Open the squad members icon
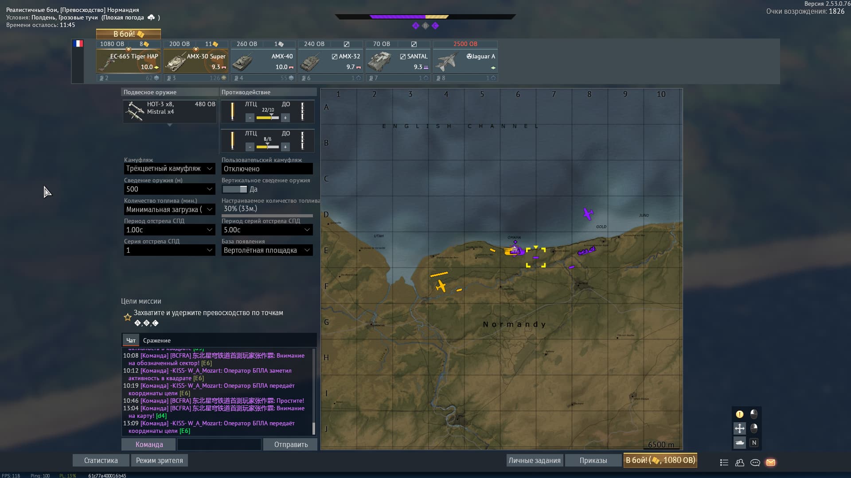 [739, 463]
